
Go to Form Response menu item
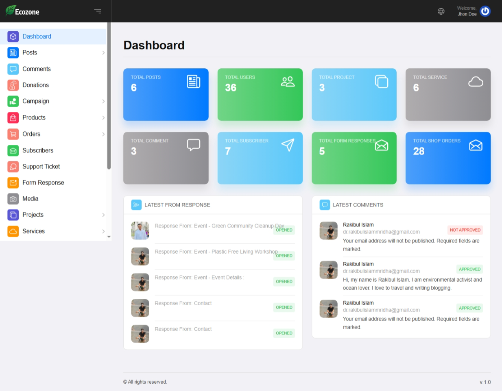coord(43,182)
